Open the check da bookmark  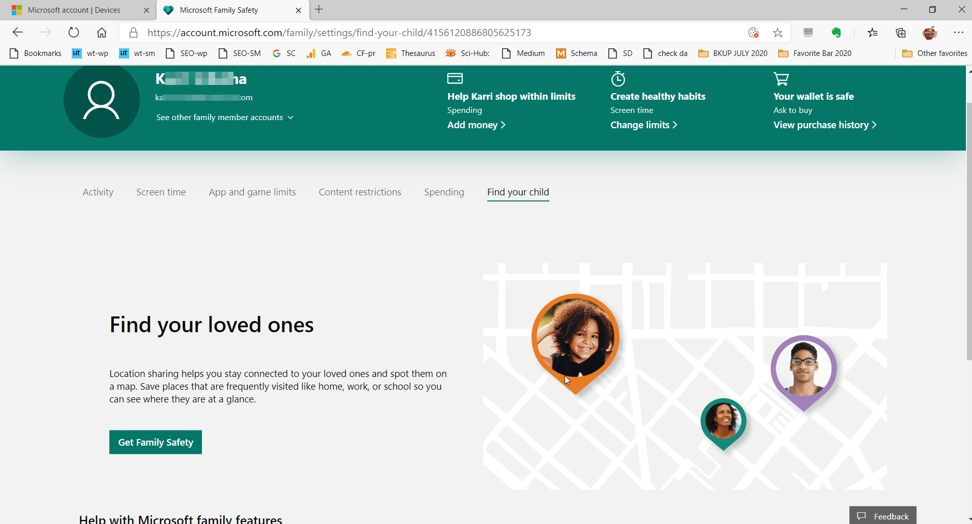[x=665, y=53]
